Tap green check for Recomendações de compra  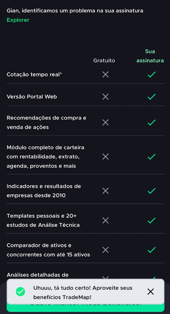tap(152, 122)
